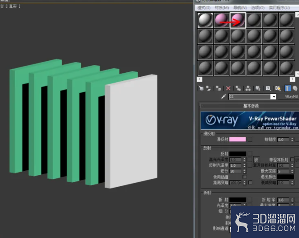Click the Go to Parent icon
The width and height of the screenshot is (299, 238).
(295, 88)
